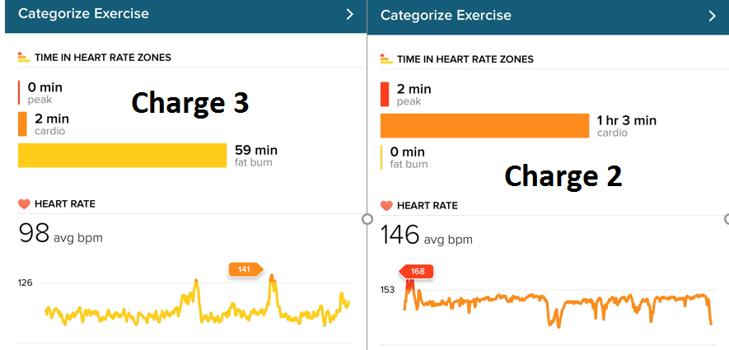This screenshot has width=729, height=350.
Task: Click the circle handle between the panels
Action: click(x=367, y=219)
